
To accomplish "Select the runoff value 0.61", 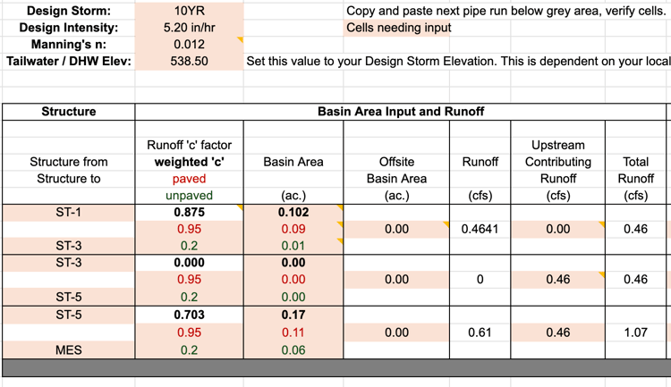I will (x=480, y=332).
